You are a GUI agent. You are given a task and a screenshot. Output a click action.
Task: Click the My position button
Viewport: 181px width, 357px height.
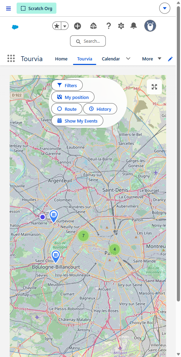(73, 97)
